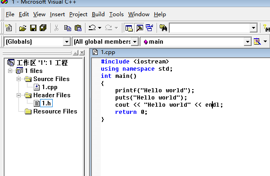
Task: Save the file with the floppy disk icon
Action: pyautogui.click(x=33, y=28)
